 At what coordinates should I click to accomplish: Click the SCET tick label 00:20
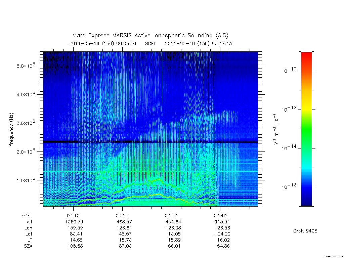[122, 216]
